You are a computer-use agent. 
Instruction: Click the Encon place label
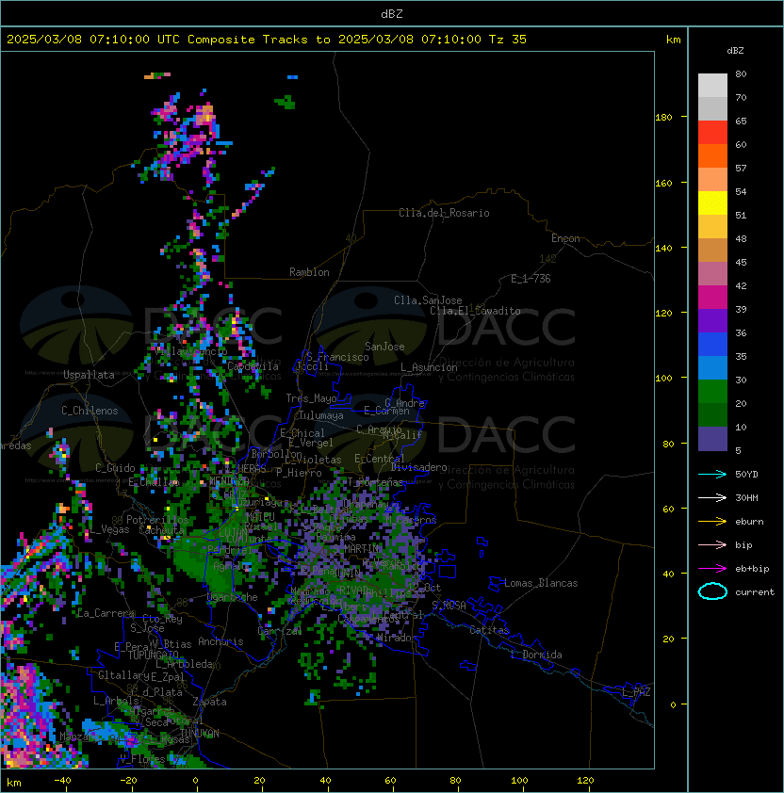(x=565, y=238)
